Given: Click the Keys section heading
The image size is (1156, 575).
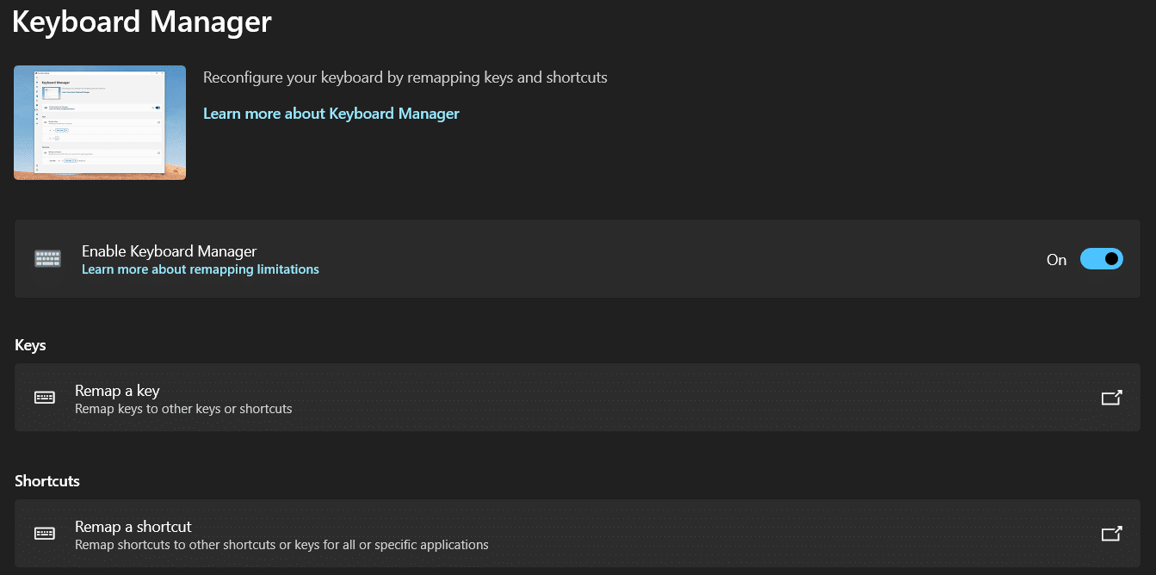Looking at the screenshot, I should (x=30, y=345).
